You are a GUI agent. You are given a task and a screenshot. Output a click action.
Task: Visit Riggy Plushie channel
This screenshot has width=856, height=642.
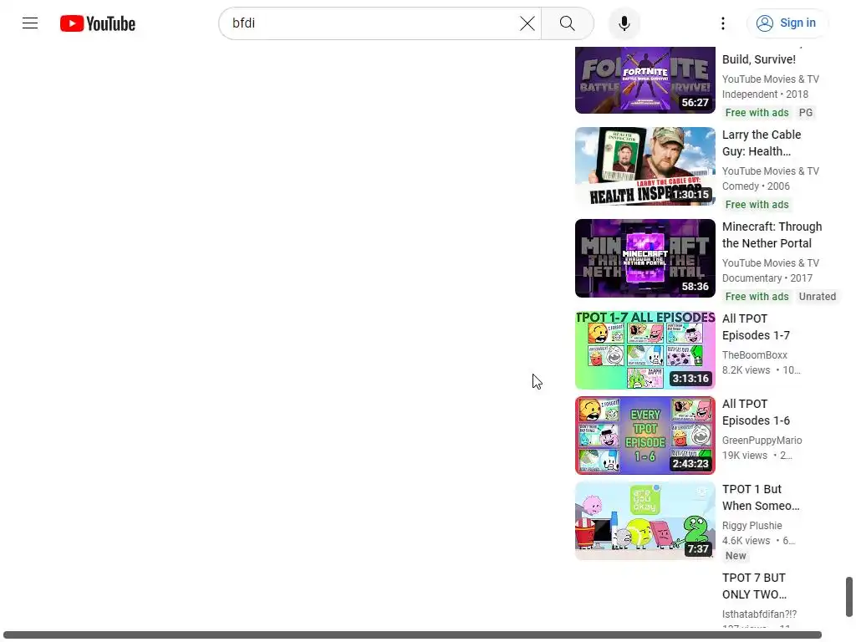coord(752,525)
